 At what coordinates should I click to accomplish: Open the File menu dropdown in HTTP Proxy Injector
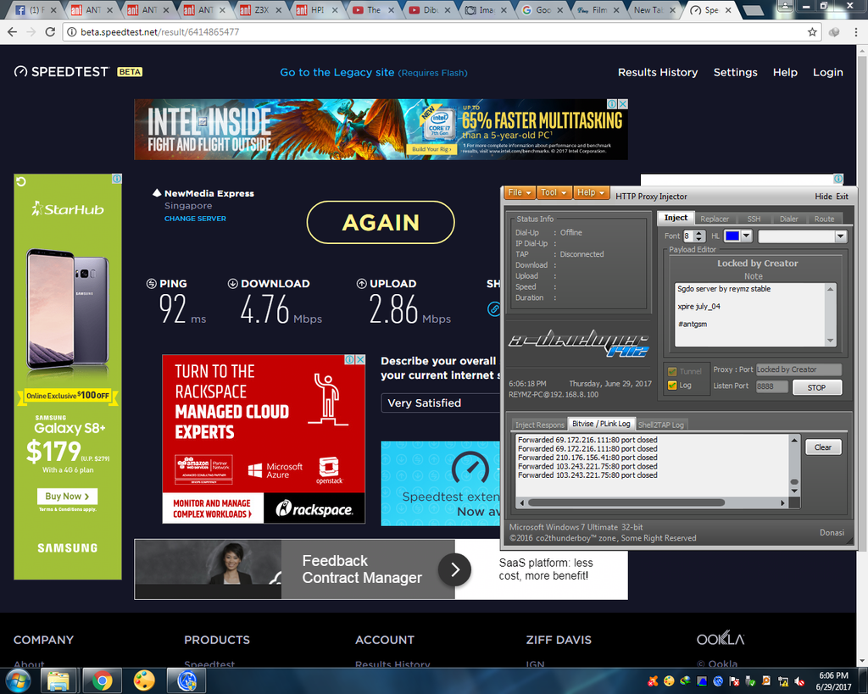[x=520, y=192]
